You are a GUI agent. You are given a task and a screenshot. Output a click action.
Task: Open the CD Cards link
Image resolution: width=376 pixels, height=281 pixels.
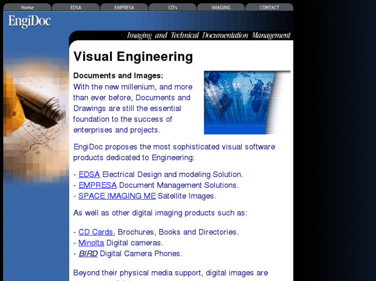tap(96, 232)
